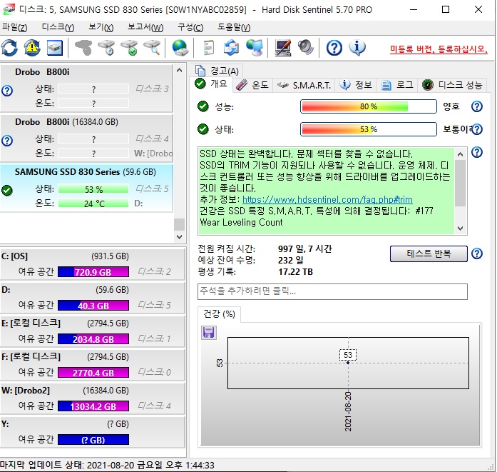Select the D: partition 40.3 GB bar
The image size is (497, 472).
tap(93, 306)
